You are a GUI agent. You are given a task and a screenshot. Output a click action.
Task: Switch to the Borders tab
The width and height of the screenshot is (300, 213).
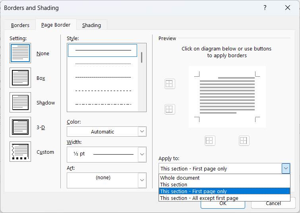[x=20, y=25]
